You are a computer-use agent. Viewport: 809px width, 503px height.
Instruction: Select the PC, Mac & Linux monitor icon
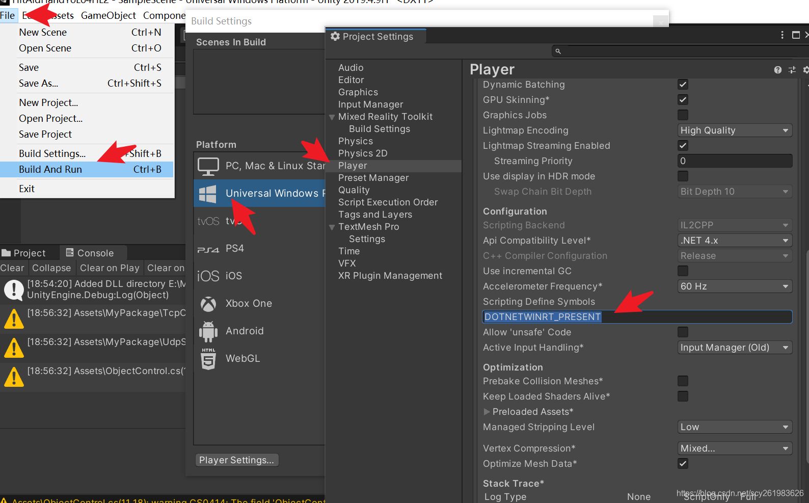tap(208, 166)
